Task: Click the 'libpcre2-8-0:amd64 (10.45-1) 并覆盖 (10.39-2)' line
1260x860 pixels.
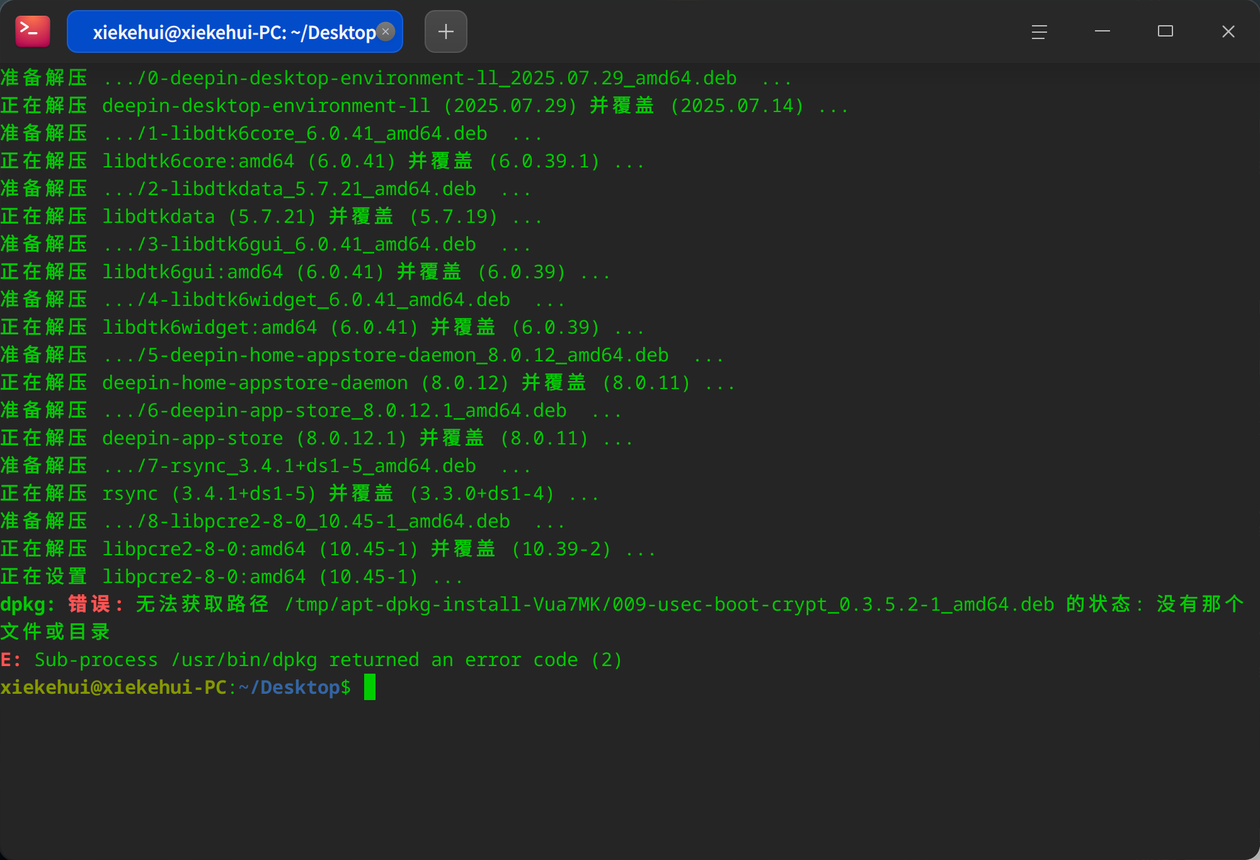Action: [328, 549]
